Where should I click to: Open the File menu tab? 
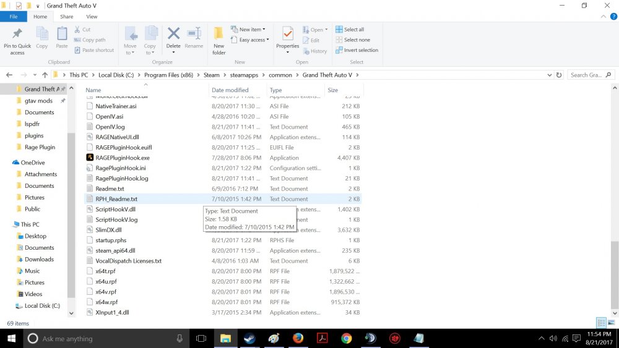pyautogui.click(x=14, y=17)
